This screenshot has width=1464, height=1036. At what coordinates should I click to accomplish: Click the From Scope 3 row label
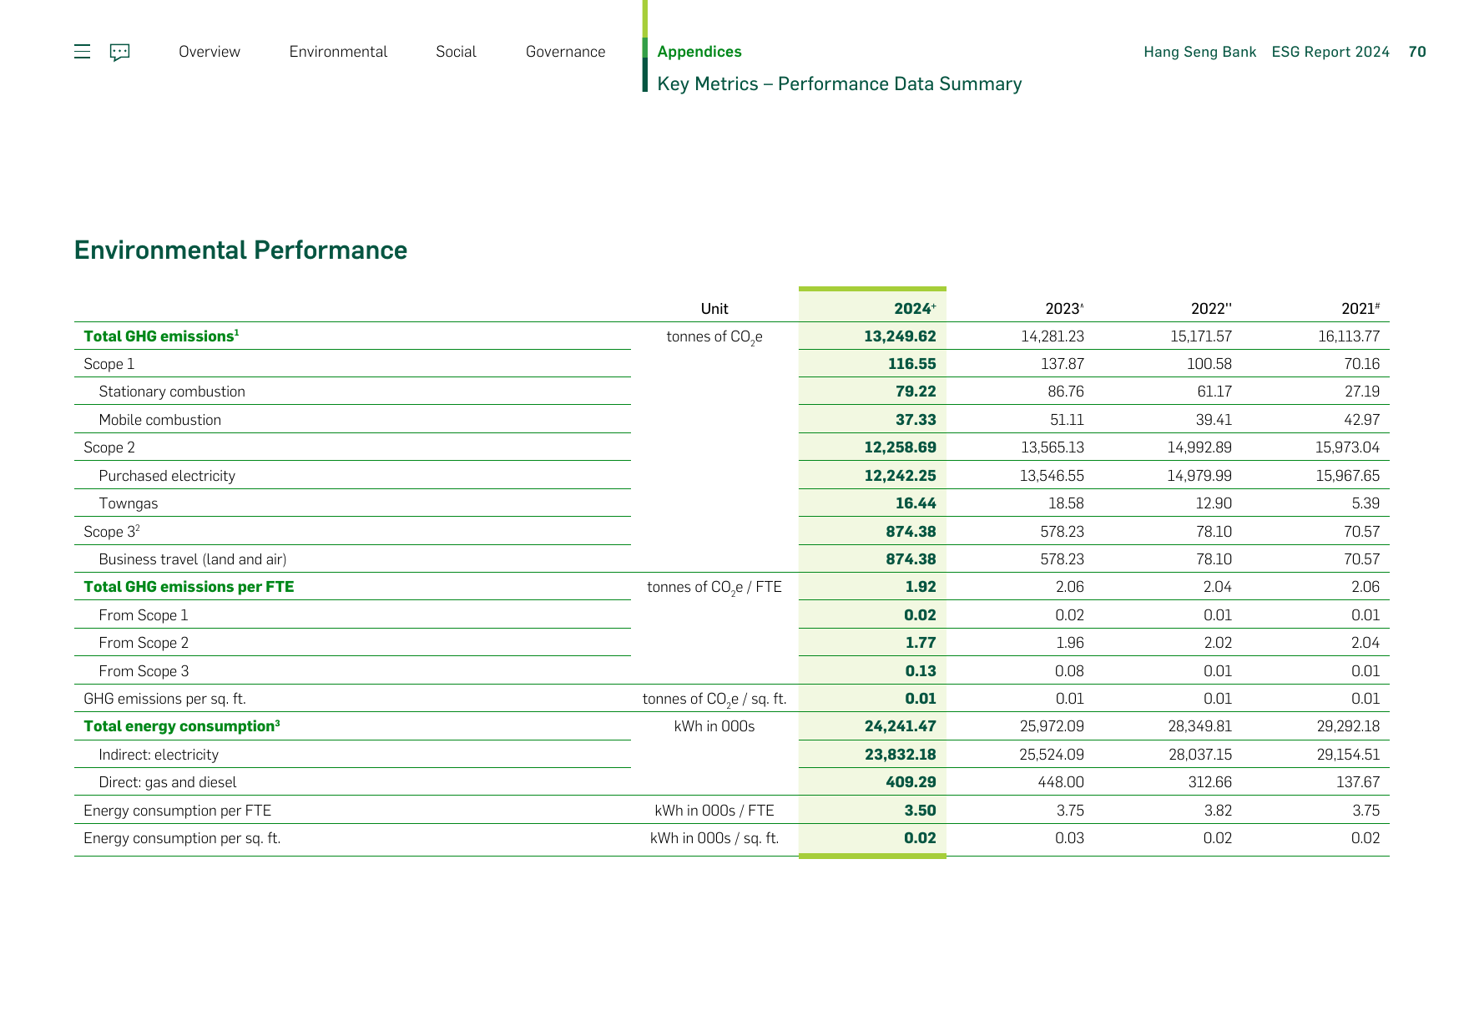click(x=144, y=671)
